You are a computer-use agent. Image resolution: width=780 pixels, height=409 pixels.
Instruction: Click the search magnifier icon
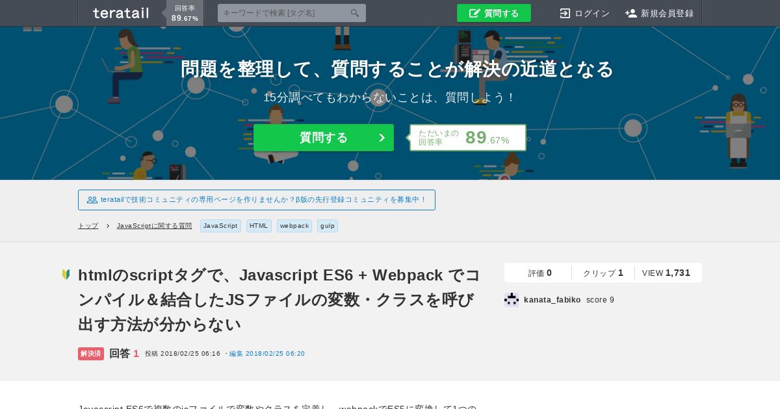(x=355, y=13)
